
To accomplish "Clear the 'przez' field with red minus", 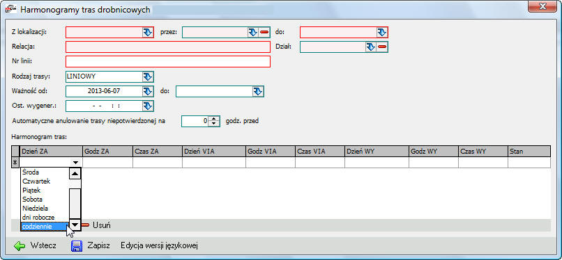I will tap(264, 33).
